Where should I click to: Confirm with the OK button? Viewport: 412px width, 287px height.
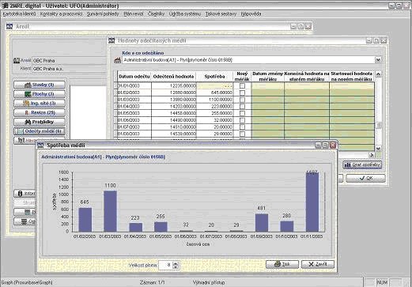[x=365, y=178]
